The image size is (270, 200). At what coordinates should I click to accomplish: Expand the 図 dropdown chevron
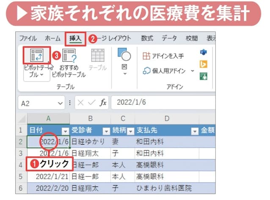click(x=125, y=74)
